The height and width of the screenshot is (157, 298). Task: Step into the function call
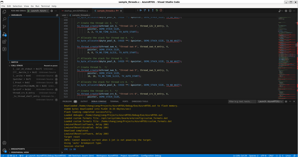tap(149, 10)
